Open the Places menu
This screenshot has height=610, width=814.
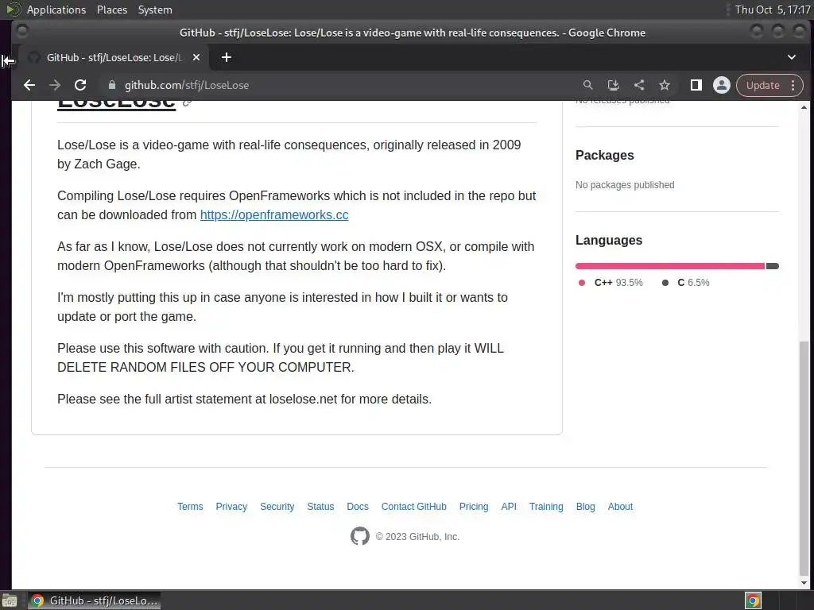click(x=111, y=10)
